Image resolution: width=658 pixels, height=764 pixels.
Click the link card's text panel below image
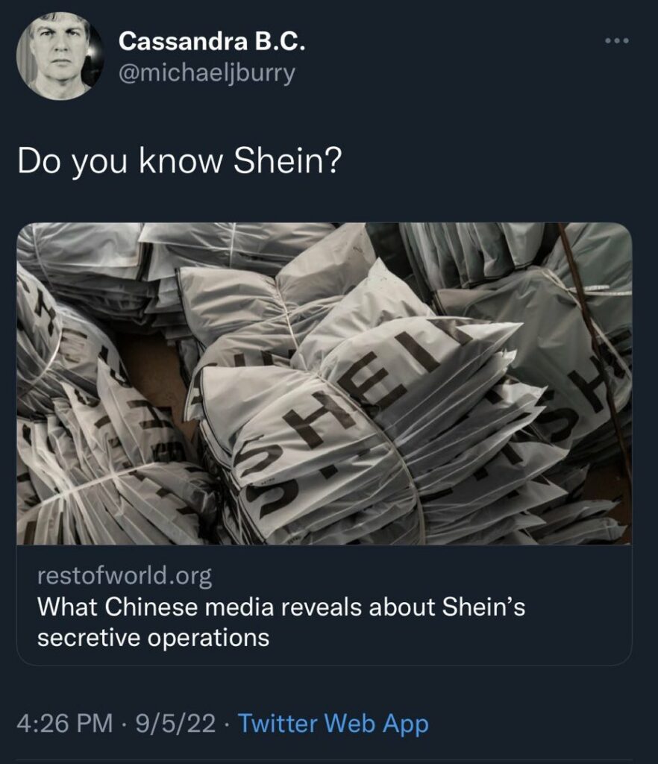(x=325, y=605)
